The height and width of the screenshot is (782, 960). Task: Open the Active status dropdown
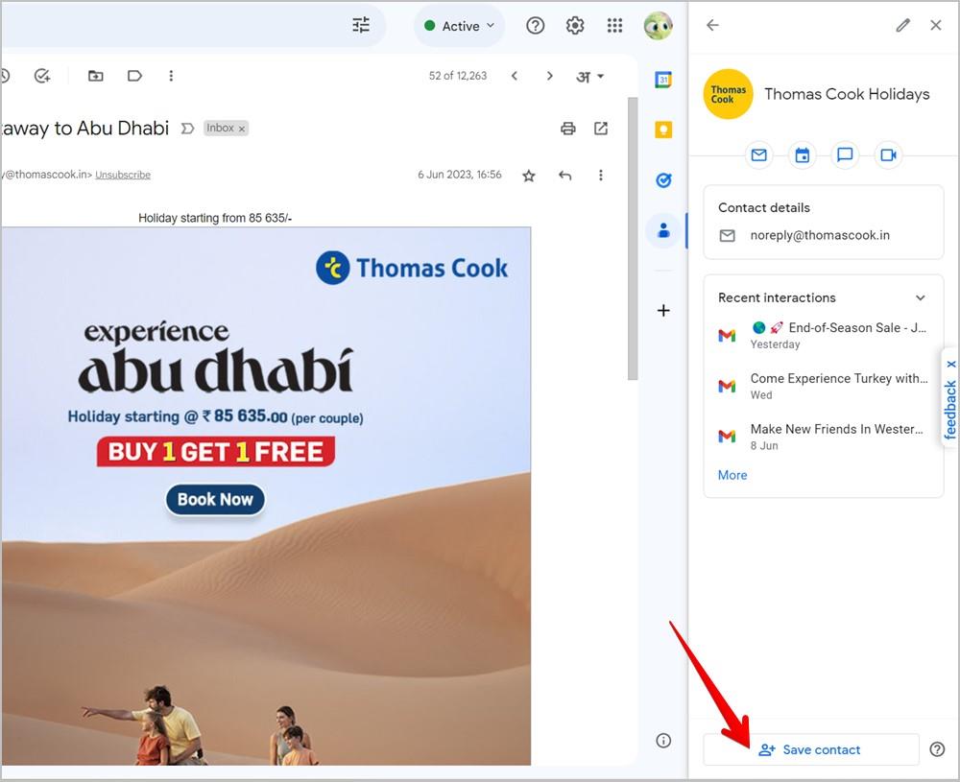click(x=459, y=26)
